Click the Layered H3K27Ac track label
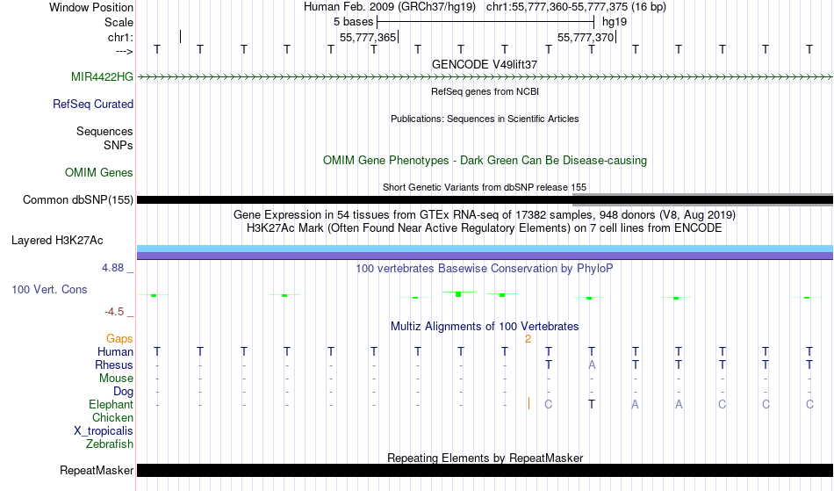Viewport: 834px width, 491px height. (57, 240)
